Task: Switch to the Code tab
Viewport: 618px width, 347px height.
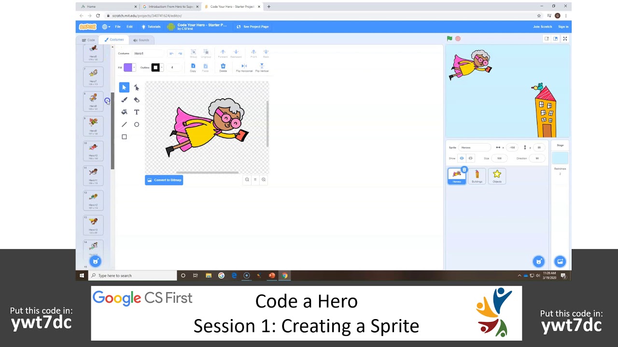Action: pyautogui.click(x=88, y=40)
